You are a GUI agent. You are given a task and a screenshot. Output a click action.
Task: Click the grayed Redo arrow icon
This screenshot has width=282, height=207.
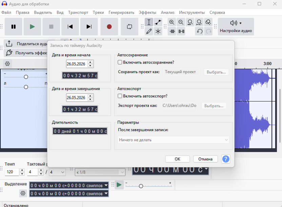(209, 32)
